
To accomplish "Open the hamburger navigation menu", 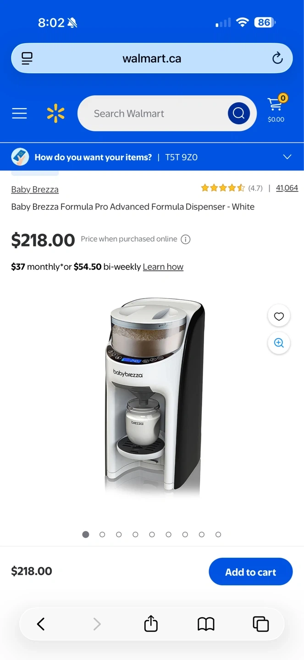I will (x=19, y=113).
